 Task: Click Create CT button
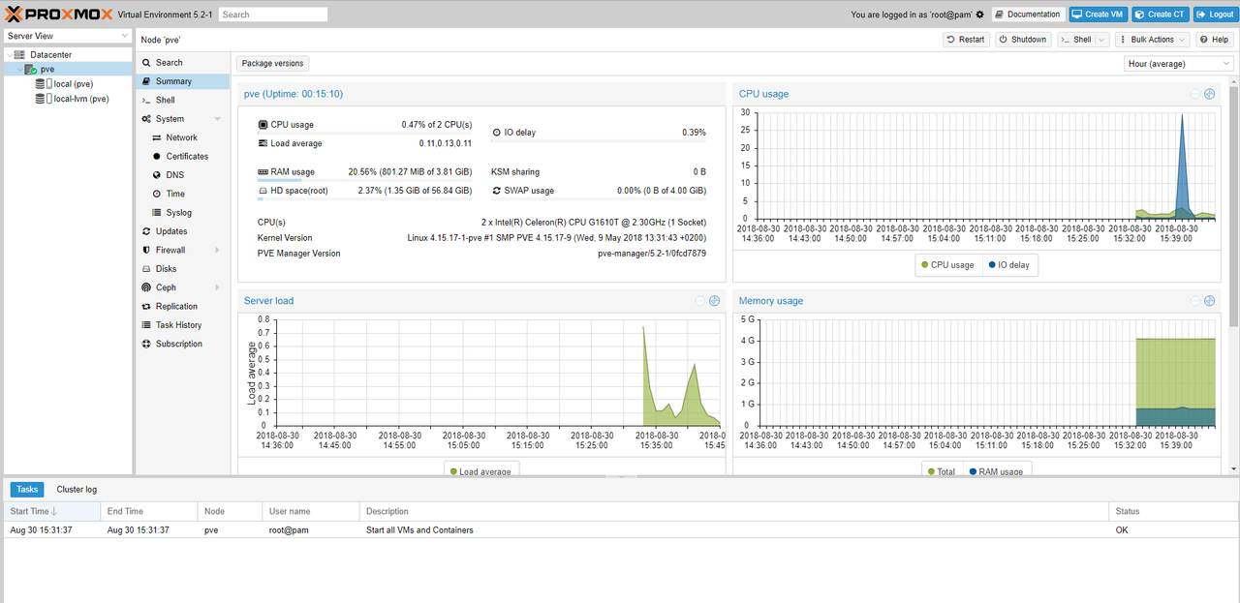[x=1160, y=15]
